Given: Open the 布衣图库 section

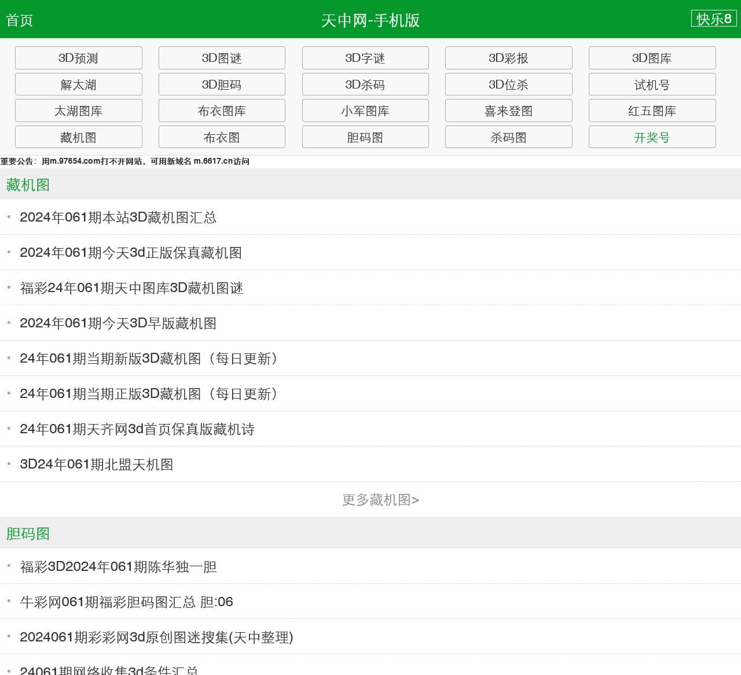Looking at the screenshot, I should (222, 110).
